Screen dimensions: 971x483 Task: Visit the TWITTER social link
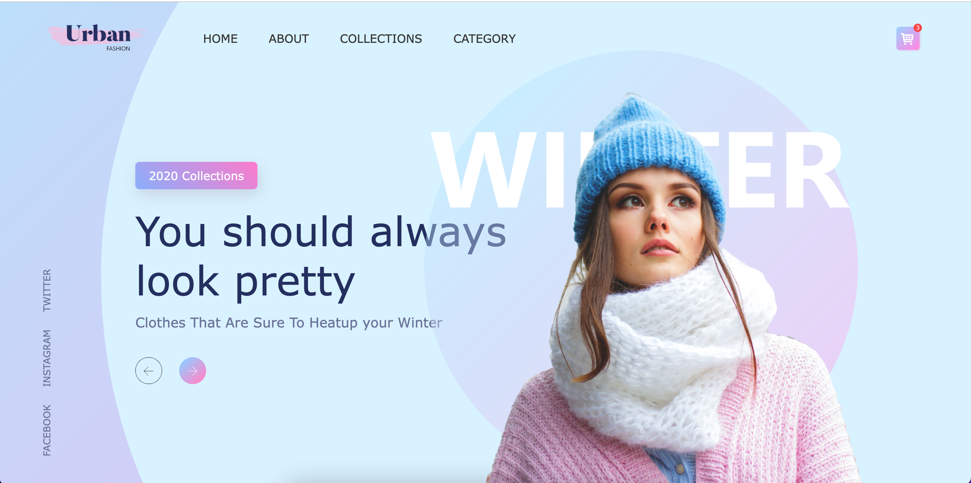(47, 290)
